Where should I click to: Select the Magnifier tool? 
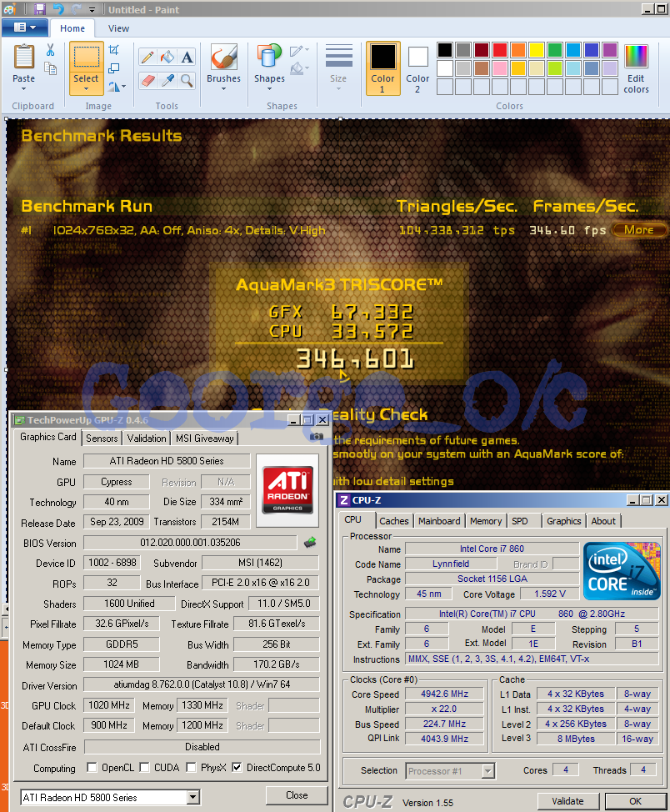click(187, 80)
